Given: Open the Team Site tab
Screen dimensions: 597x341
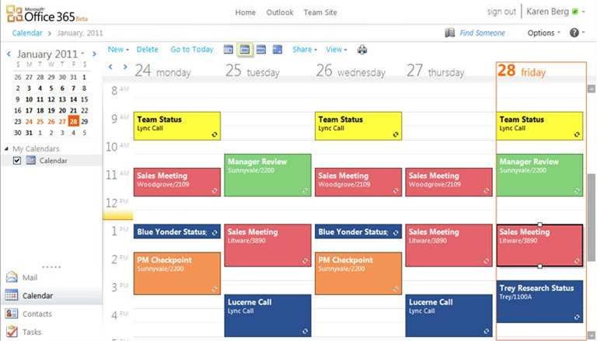Looking at the screenshot, I should point(320,12).
